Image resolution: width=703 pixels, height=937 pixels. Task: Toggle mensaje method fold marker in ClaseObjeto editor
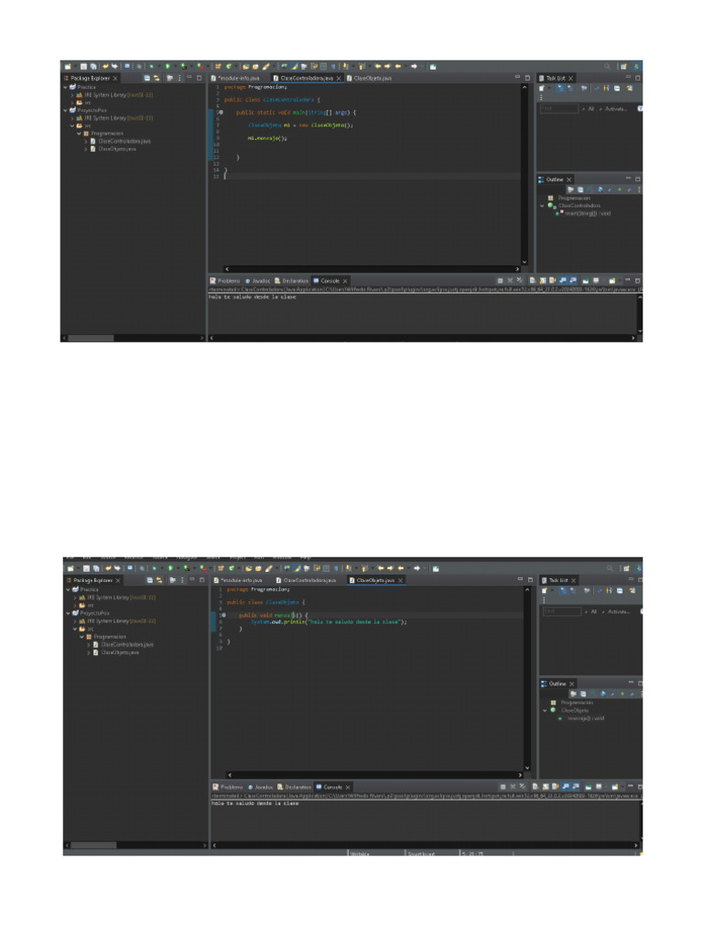pos(223,615)
